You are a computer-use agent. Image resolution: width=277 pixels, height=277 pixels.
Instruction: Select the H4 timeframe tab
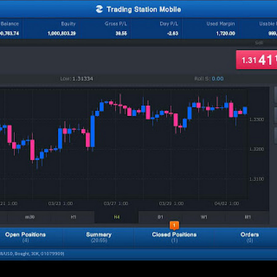(117, 217)
